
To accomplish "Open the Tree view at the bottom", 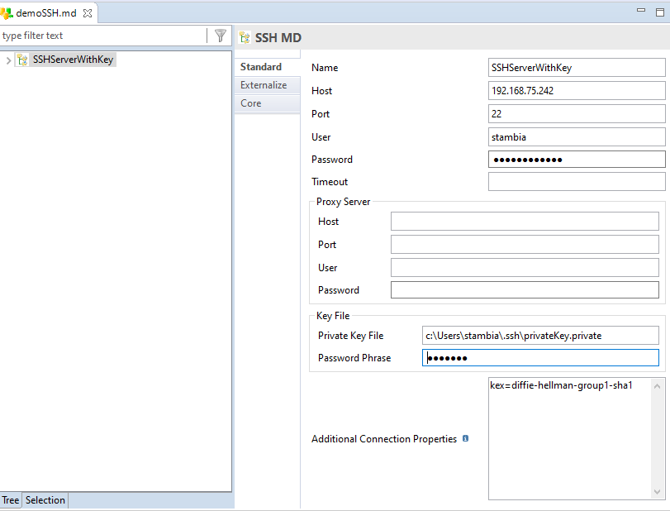I will [10, 499].
